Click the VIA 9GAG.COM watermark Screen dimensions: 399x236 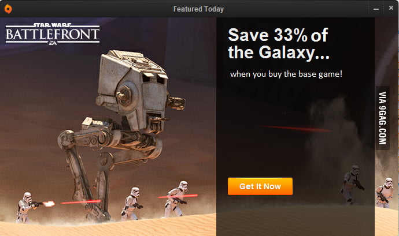tap(383, 118)
